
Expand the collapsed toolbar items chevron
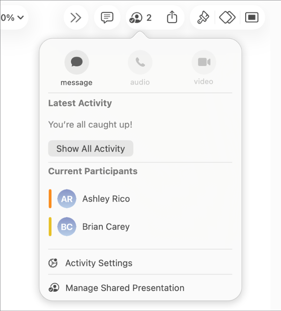[x=76, y=17]
